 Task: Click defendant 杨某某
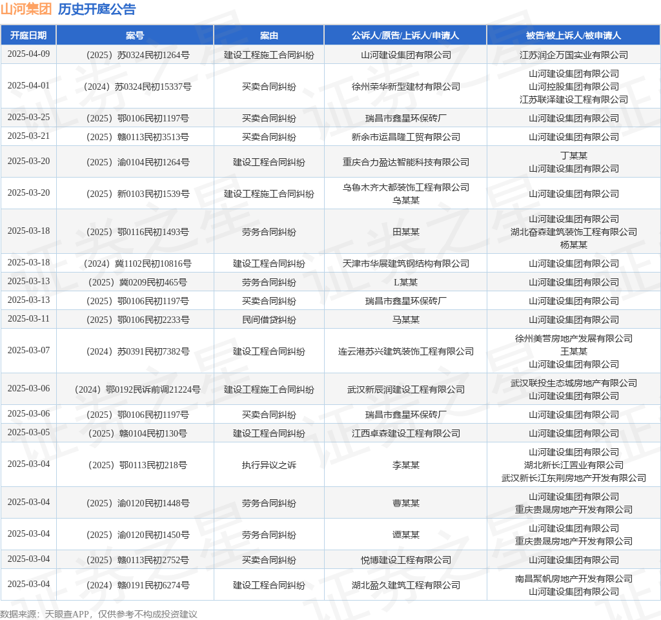click(x=574, y=245)
